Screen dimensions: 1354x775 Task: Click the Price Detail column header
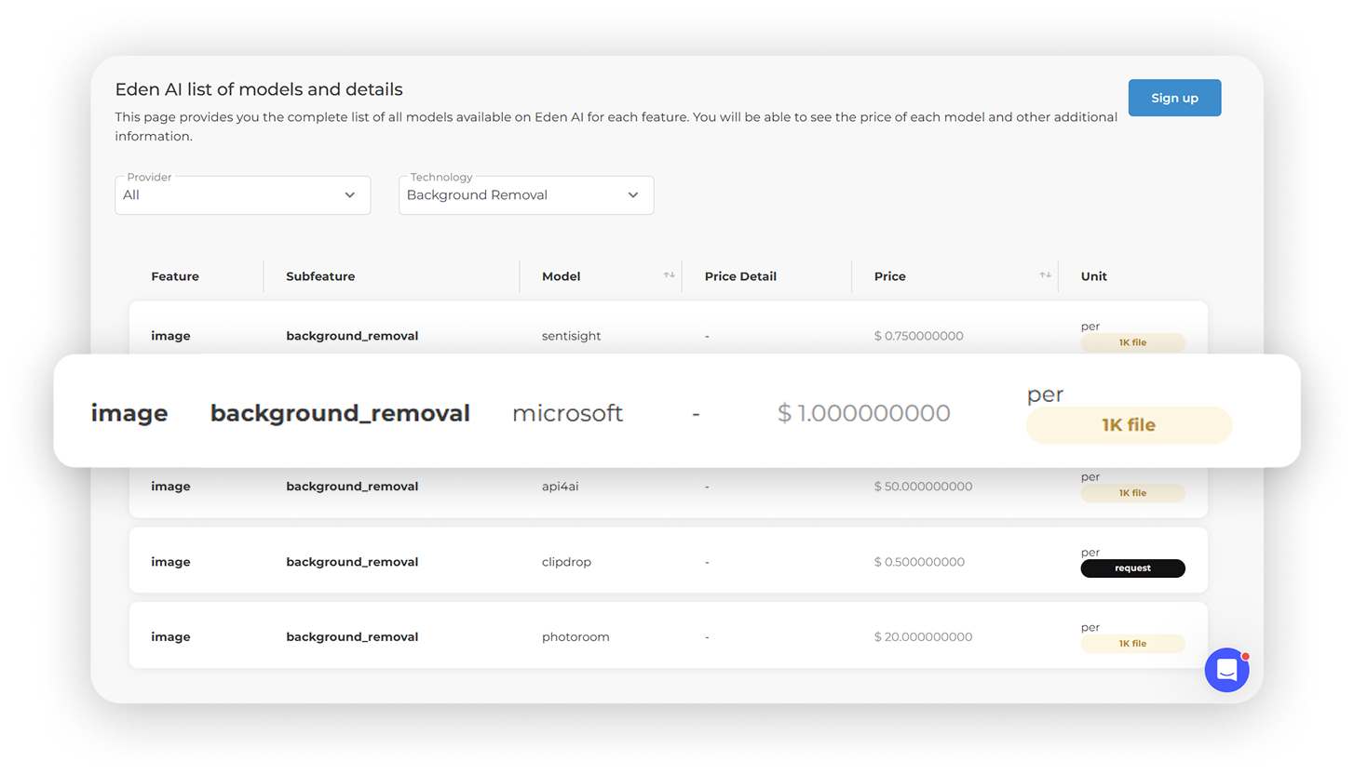click(x=740, y=275)
